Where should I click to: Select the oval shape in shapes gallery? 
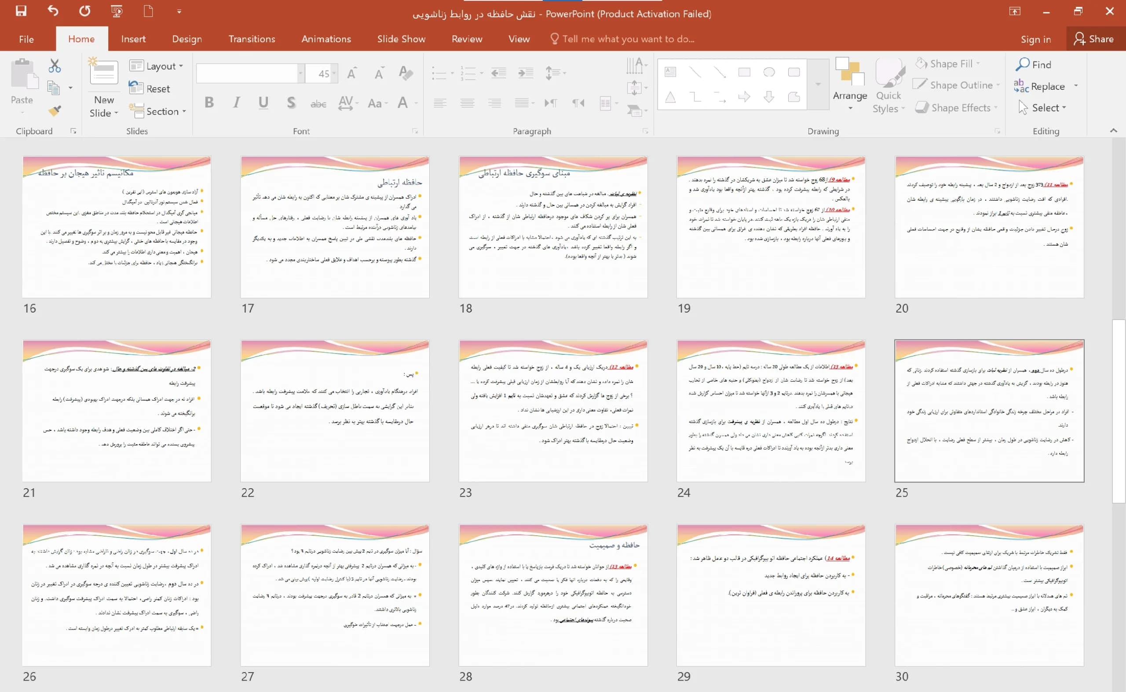point(769,72)
